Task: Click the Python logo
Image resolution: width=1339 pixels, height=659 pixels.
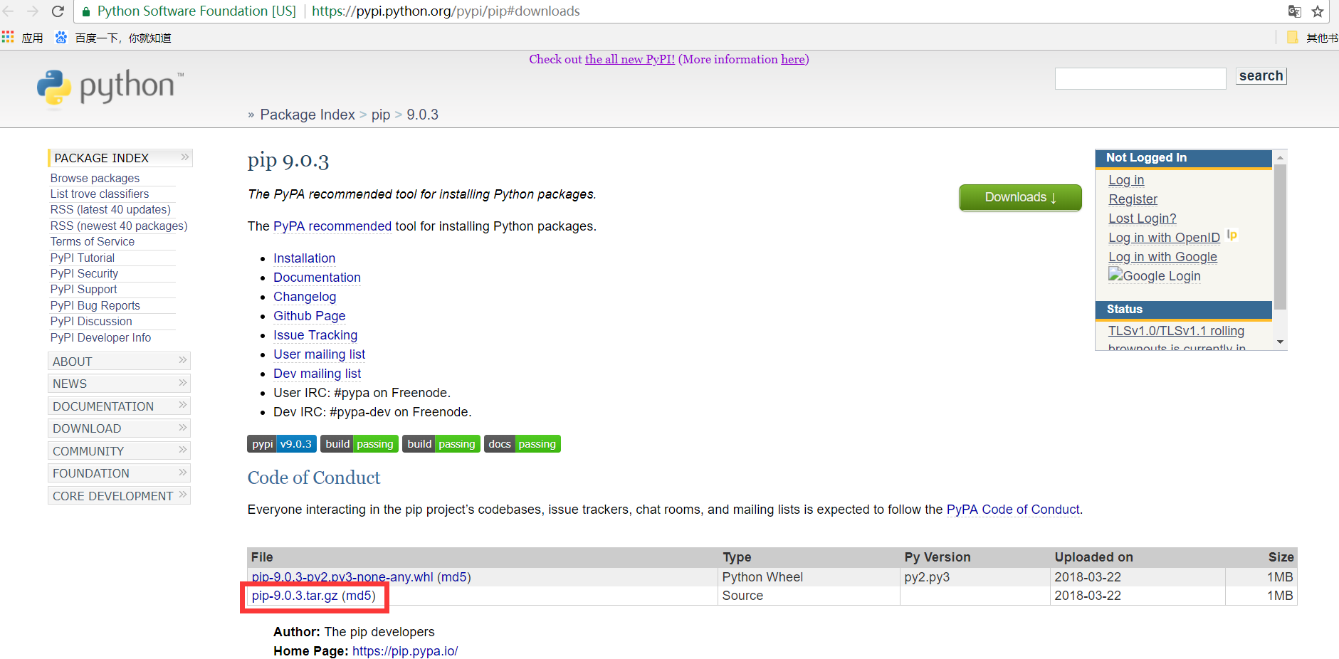Action: point(110,88)
